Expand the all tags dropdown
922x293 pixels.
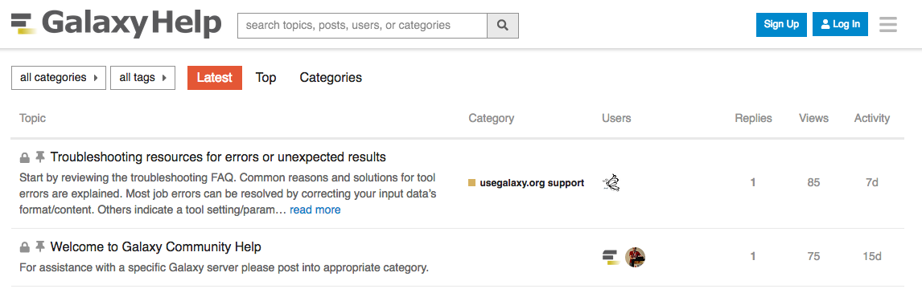(x=143, y=78)
